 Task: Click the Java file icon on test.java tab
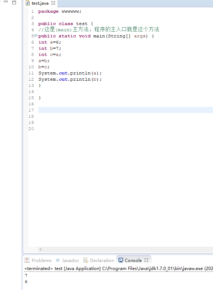click(28, 3)
